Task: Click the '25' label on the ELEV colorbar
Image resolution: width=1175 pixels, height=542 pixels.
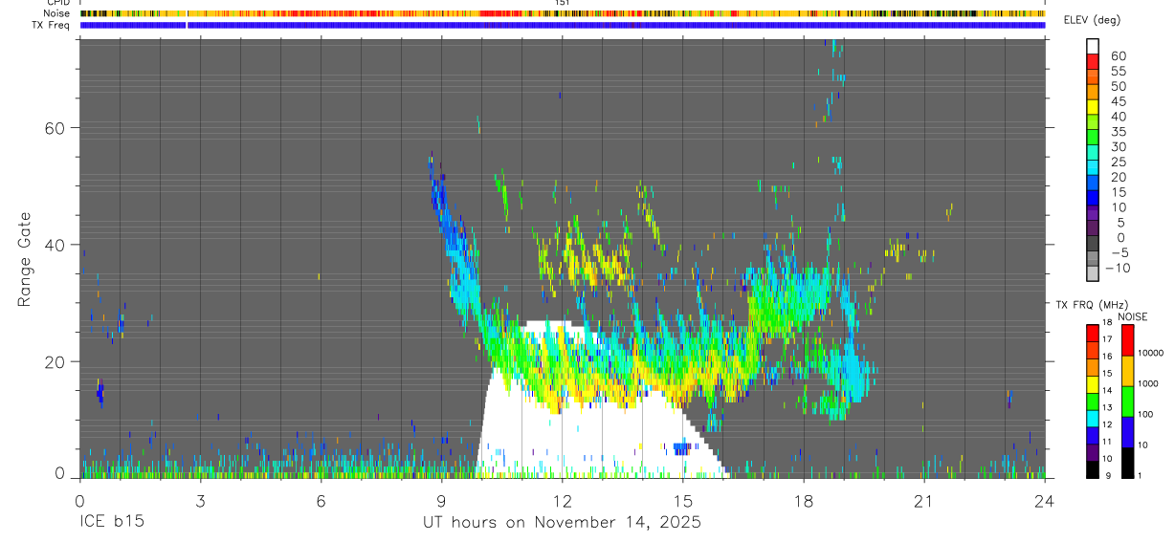Action: click(1118, 162)
